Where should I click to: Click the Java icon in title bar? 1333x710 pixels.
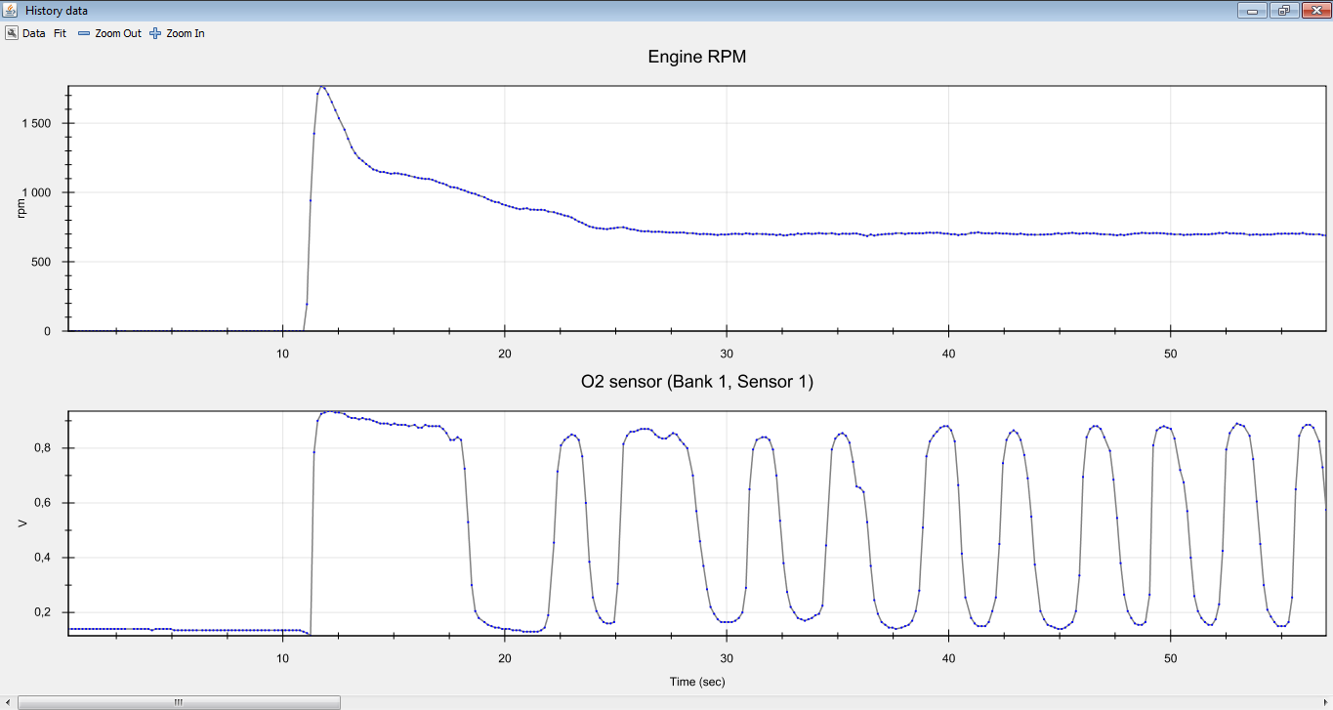tap(11, 11)
